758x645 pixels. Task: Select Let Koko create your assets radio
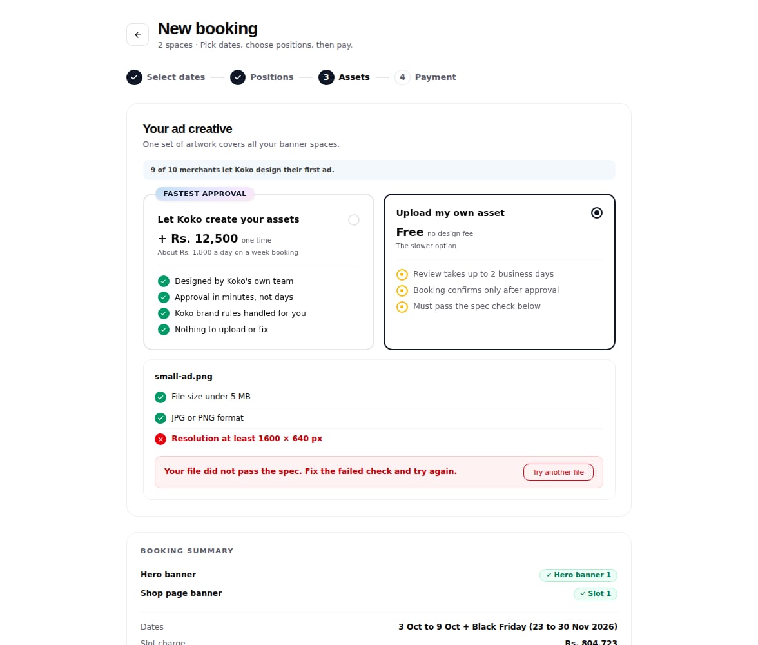[354, 220]
